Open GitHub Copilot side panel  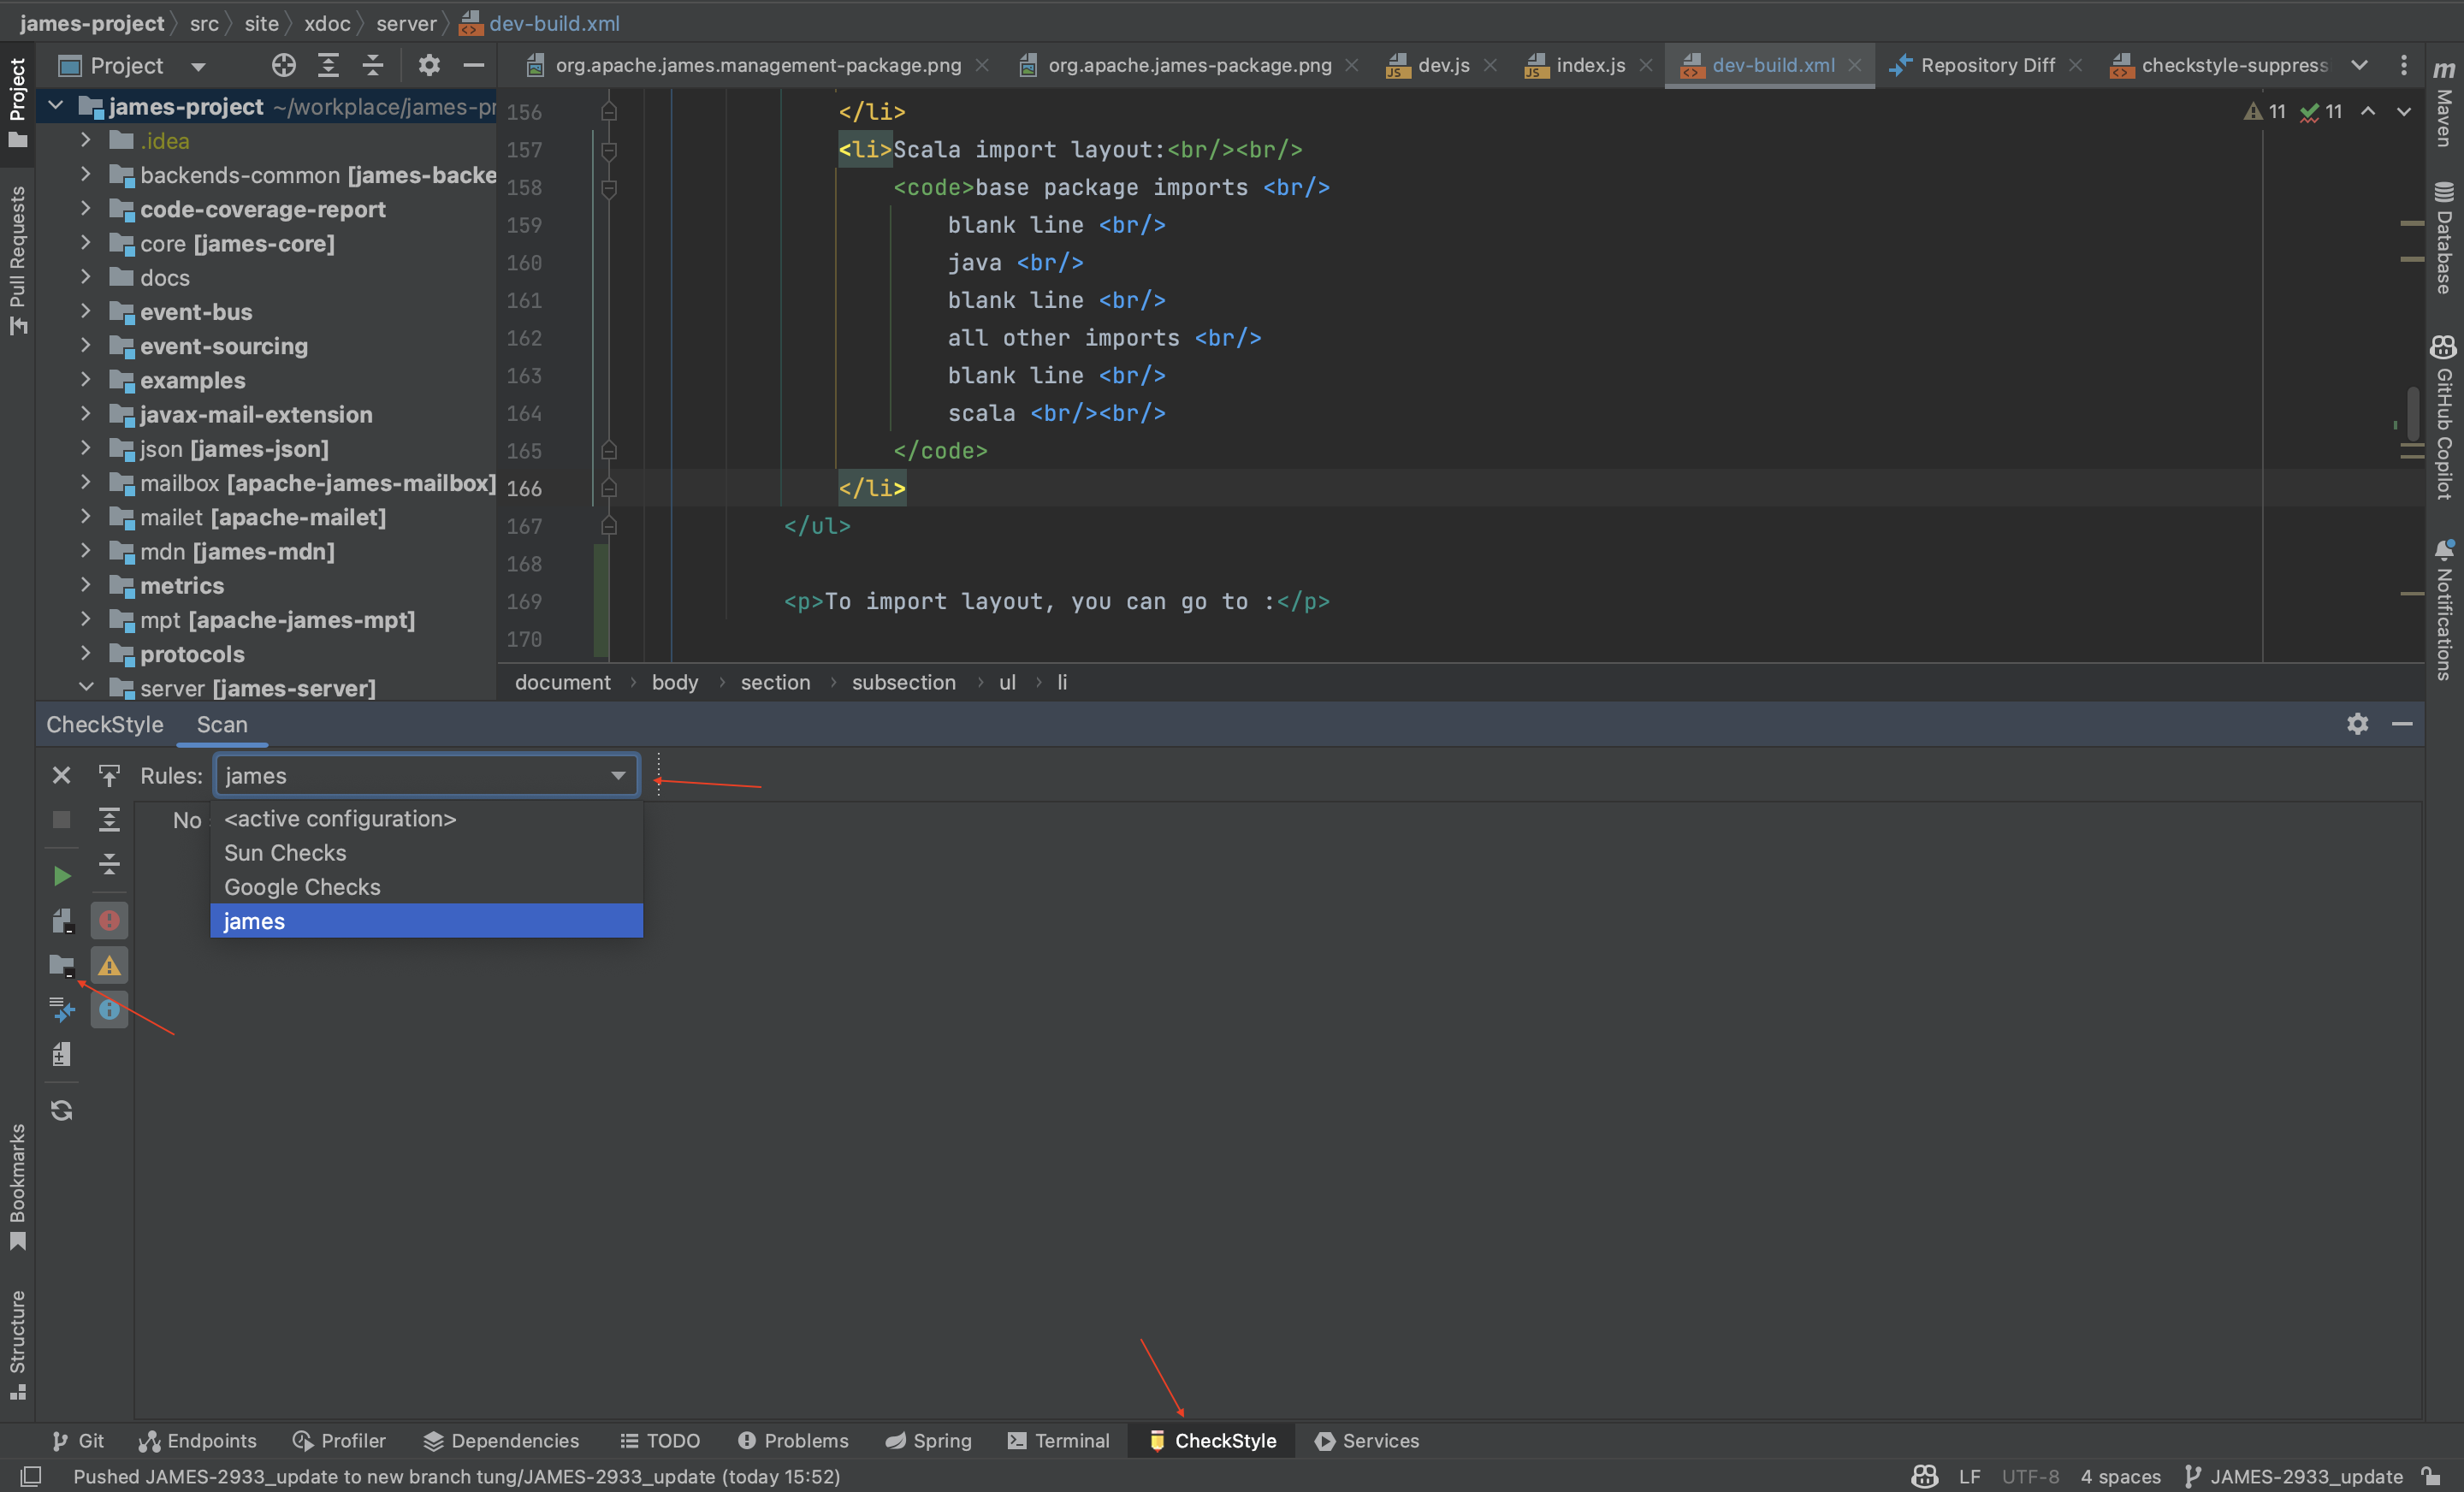point(2444,418)
